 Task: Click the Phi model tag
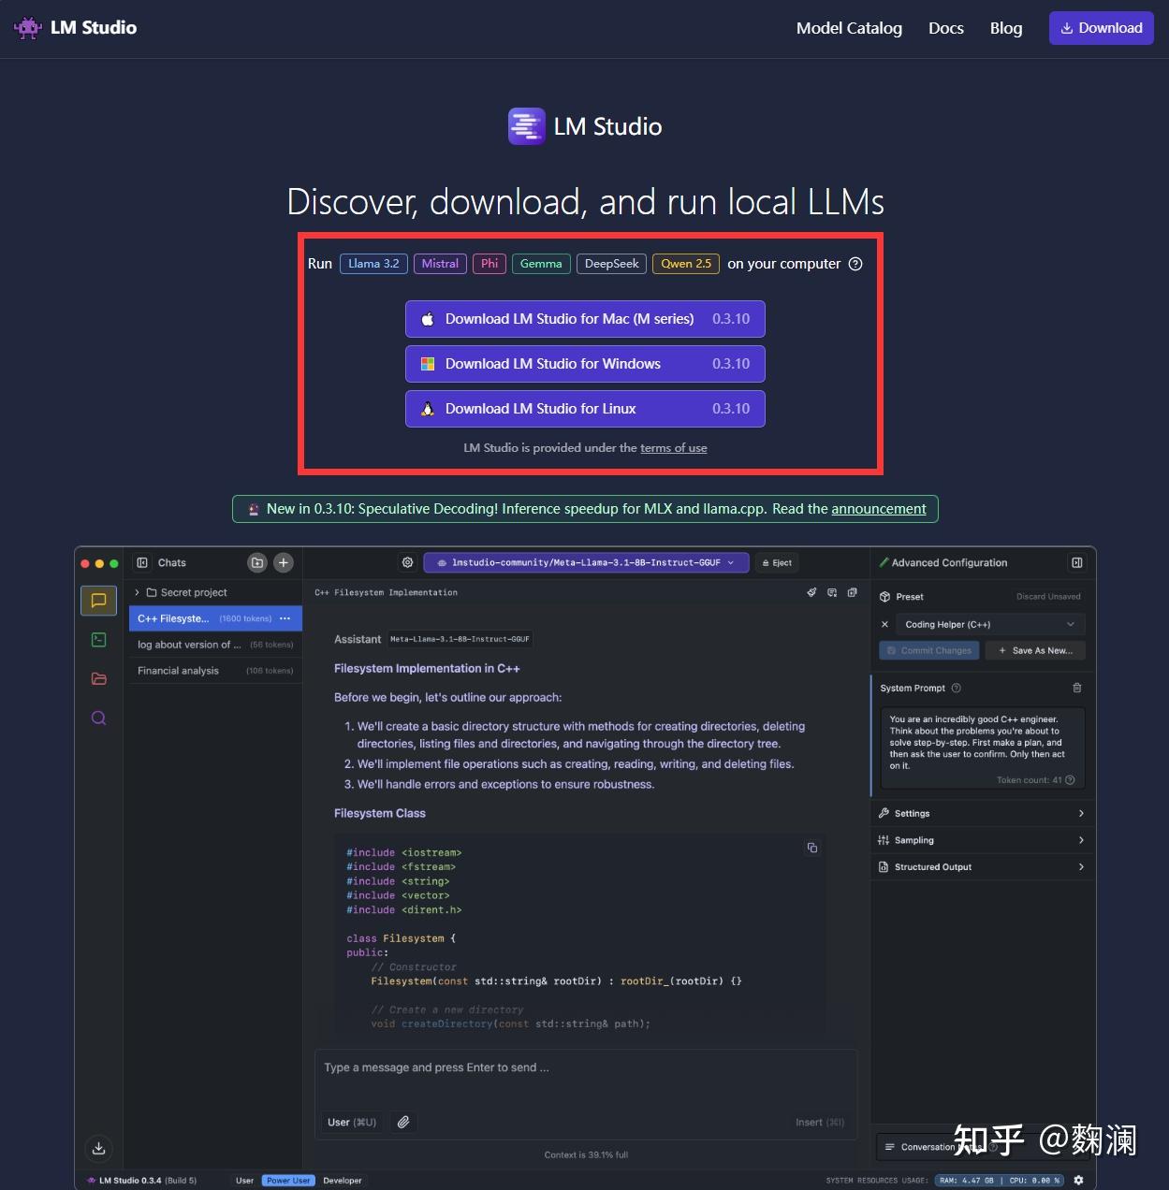coord(490,264)
